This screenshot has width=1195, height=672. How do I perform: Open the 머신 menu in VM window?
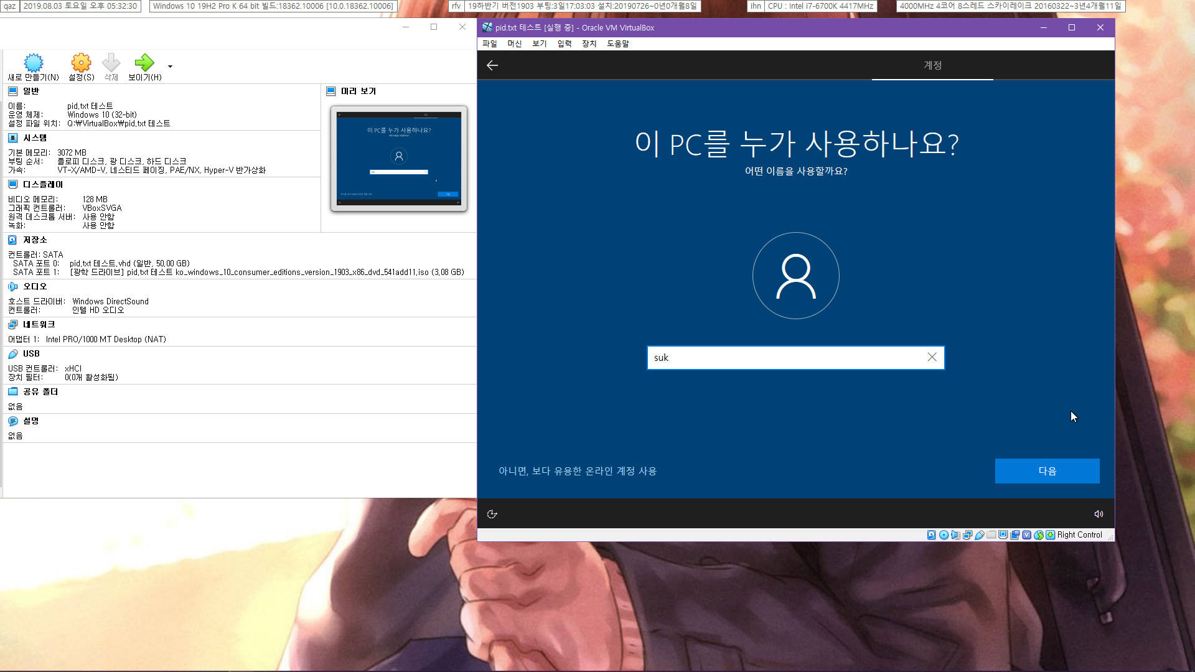[515, 44]
